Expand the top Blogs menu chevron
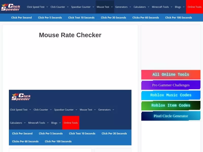The image size is (203, 152). 183,7
